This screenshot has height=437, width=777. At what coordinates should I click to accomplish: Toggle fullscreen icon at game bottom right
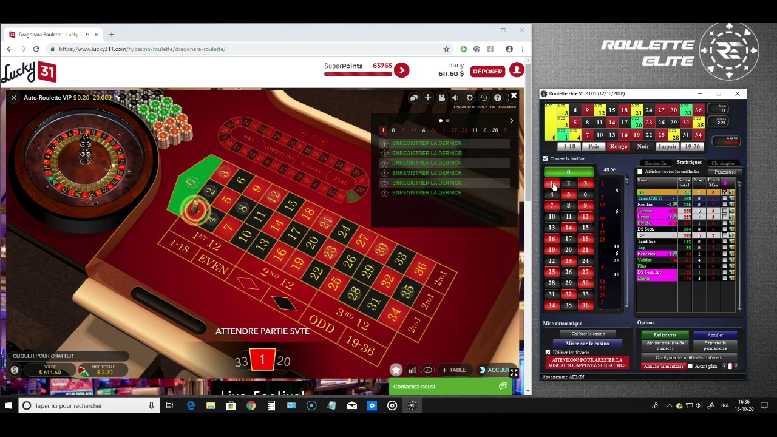coord(514,372)
